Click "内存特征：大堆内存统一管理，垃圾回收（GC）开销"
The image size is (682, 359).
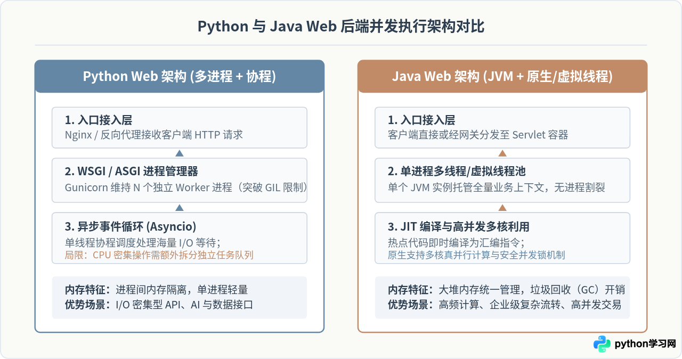pos(506,290)
